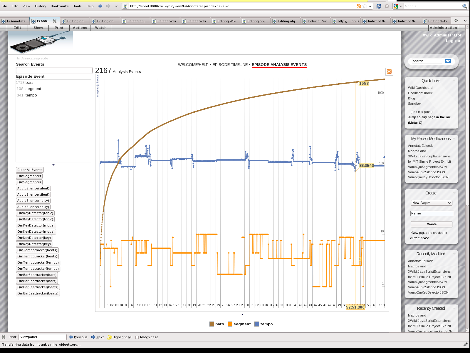Toggle Highlight all in find bar
470x353 pixels.
(120, 337)
